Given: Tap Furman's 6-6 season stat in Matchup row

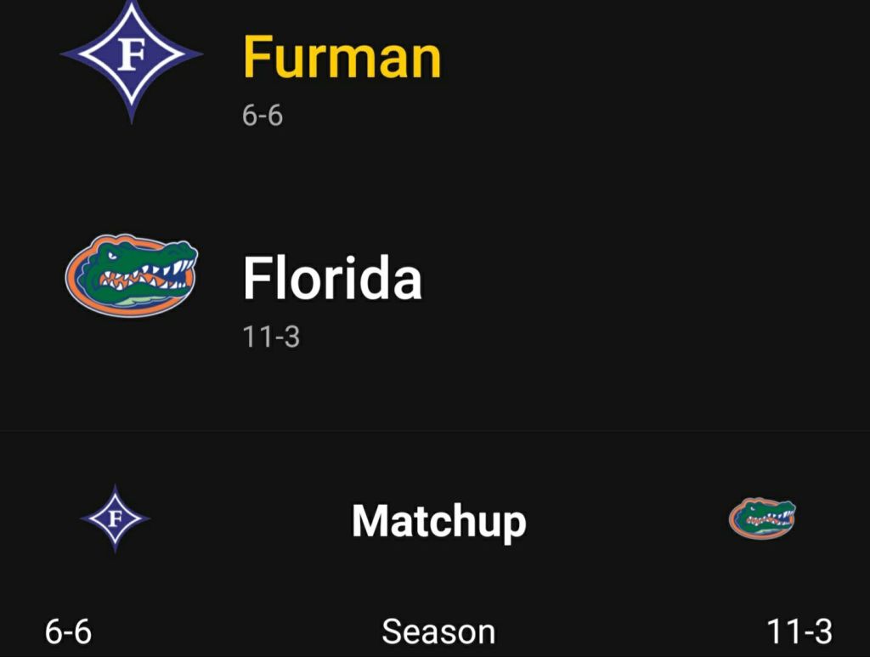Looking at the screenshot, I should click(x=68, y=632).
